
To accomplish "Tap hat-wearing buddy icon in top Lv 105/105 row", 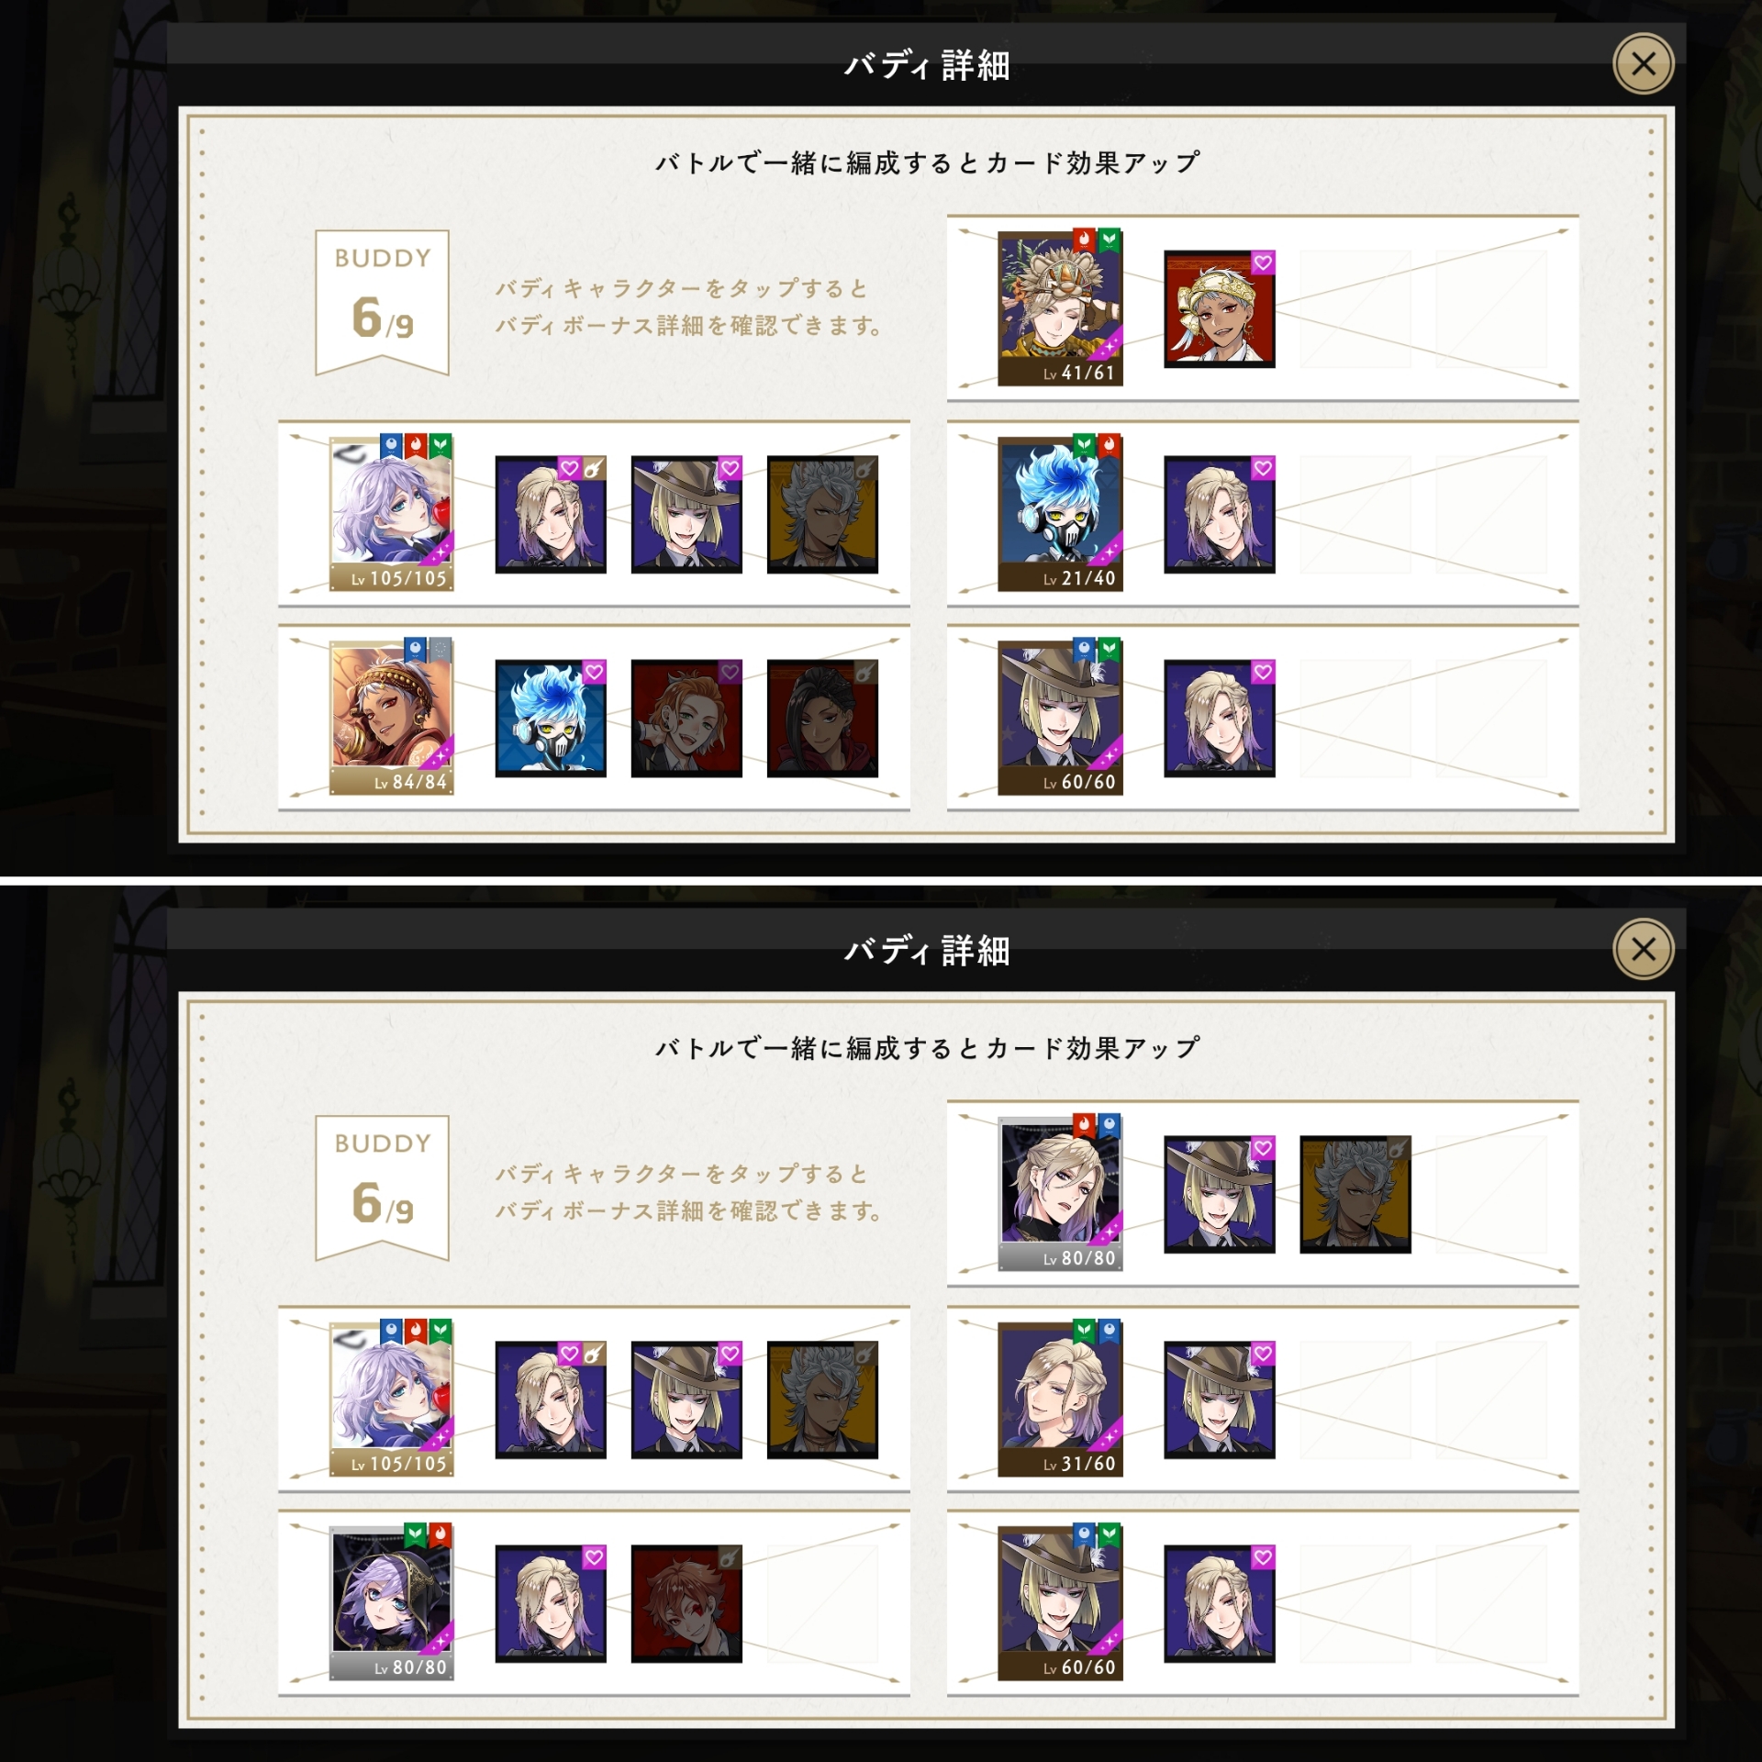I will pos(686,515).
